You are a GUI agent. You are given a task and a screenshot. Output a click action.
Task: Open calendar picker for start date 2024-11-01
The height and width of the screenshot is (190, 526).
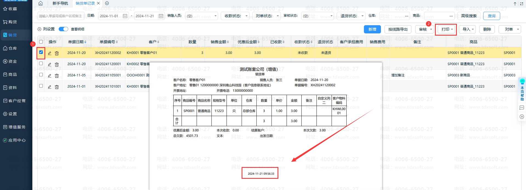click(x=125, y=16)
